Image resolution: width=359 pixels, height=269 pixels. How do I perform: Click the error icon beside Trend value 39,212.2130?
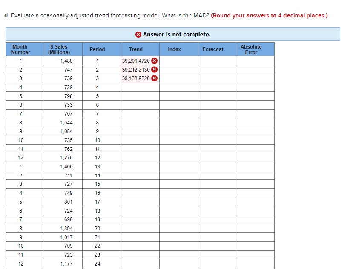tap(155, 69)
